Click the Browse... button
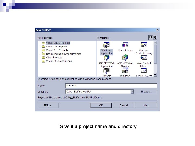This screenshot has width=195, height=146. [x=146, y=92]
